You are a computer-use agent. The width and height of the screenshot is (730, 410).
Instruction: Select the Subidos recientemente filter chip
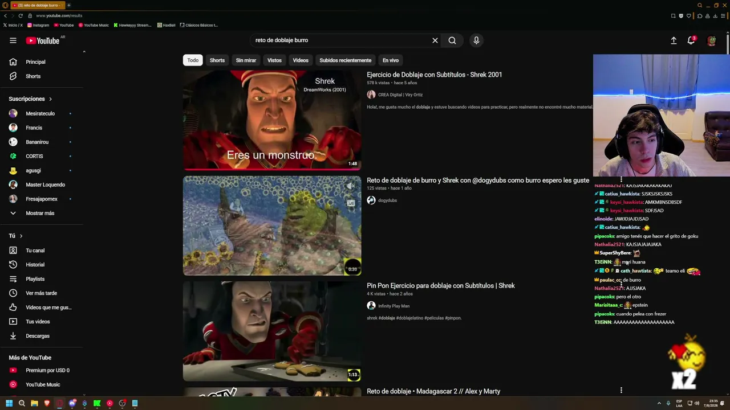click(346, 60)
